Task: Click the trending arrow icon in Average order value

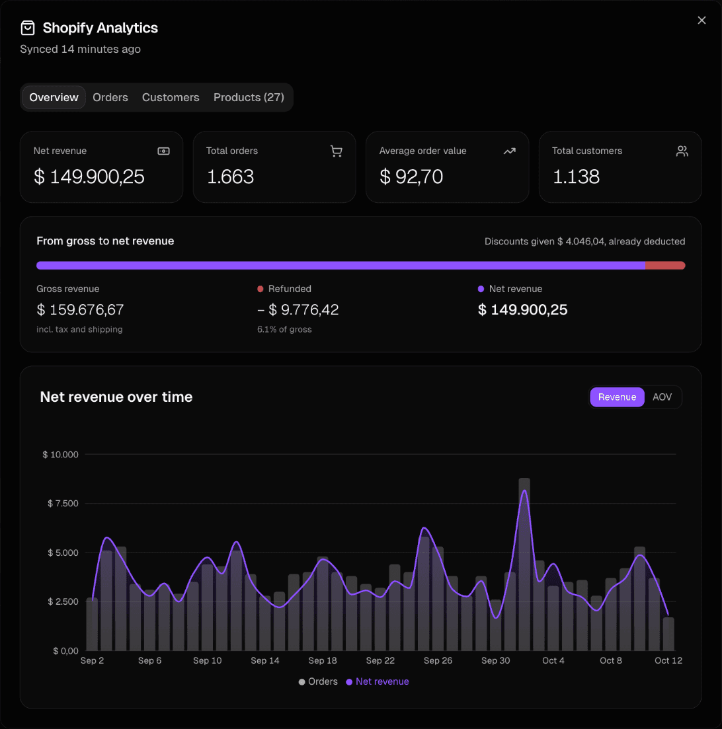Action: point(509,151)
